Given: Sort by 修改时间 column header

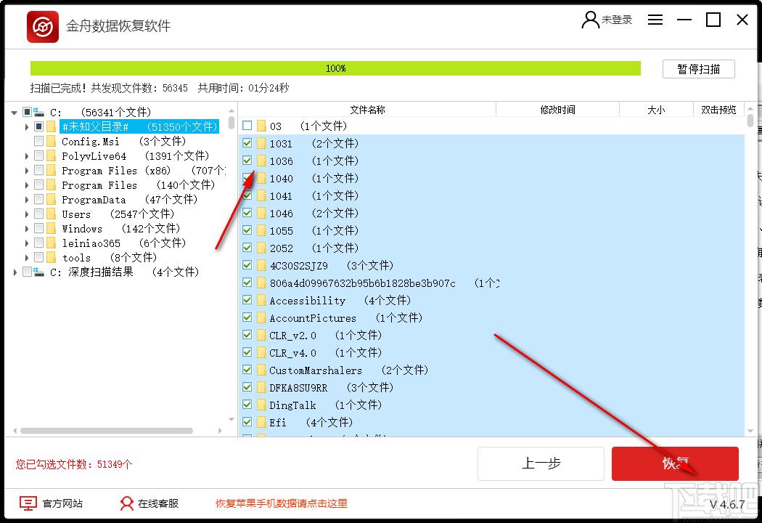Looking at the screenshot, I should (x=557, y=110).
